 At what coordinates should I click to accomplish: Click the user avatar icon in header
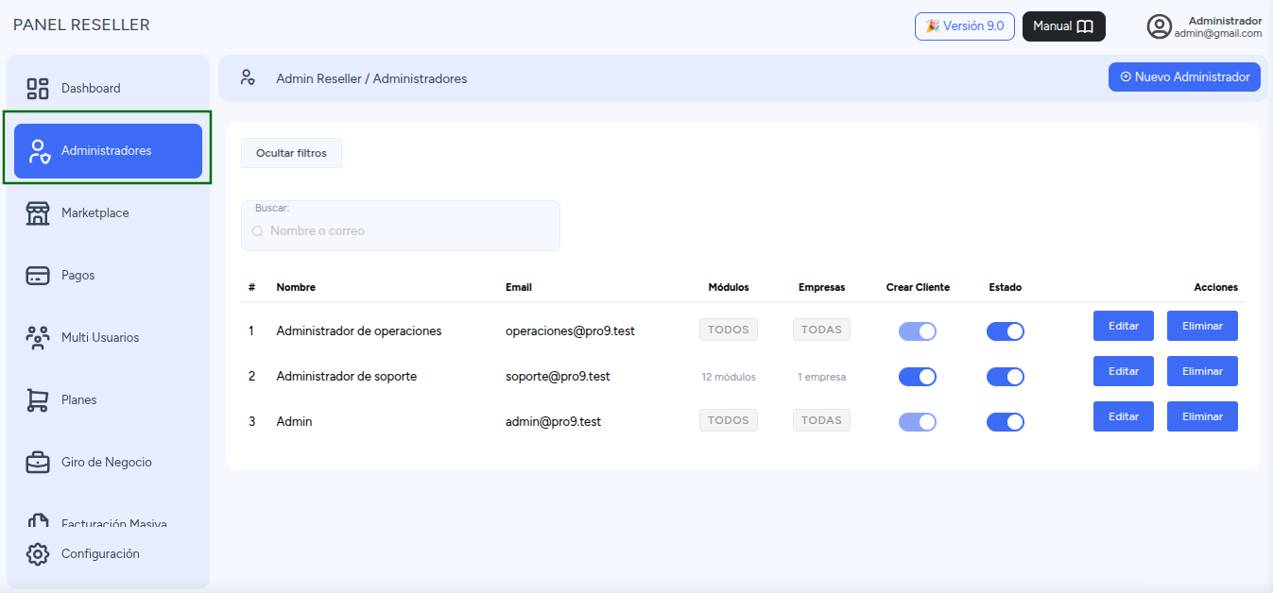(1160, 26)
